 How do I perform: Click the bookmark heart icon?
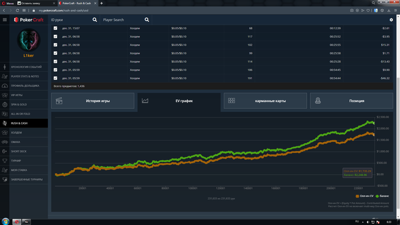(x=368, y=10)
